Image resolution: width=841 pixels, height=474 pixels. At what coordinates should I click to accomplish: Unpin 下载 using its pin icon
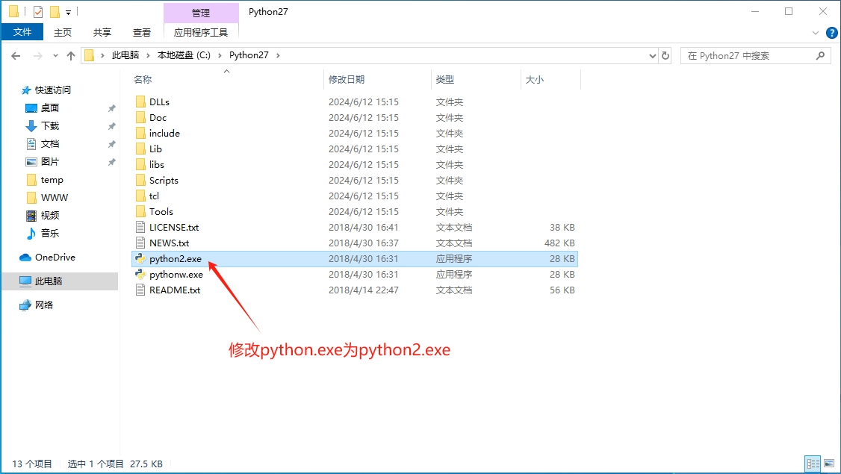coord(111,126)
